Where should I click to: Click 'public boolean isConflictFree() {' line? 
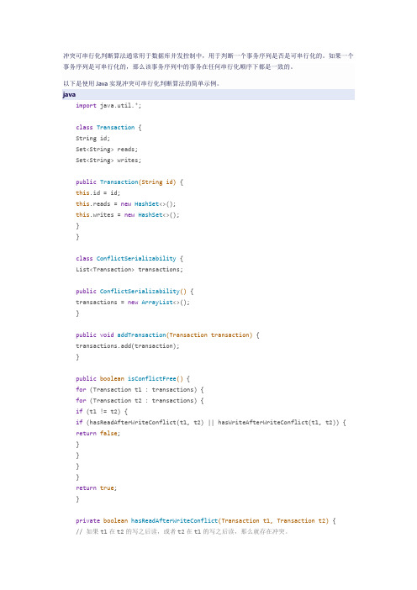pos(133,378)
